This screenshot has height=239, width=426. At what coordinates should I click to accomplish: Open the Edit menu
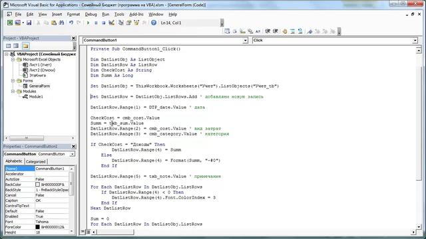(29, 15)
